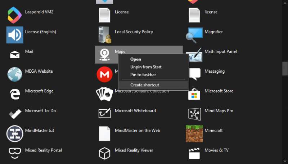Select the Microsoft To-Do label

pyautogui.click(x=40, y=111)
